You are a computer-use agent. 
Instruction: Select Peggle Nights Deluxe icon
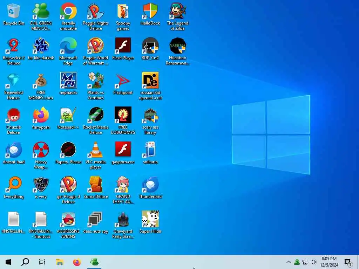(96, 17)
